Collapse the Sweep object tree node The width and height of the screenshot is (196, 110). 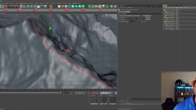coord(165,25)
